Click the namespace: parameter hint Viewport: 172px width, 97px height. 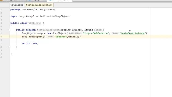pyautogui.click(x=75, y=33)
